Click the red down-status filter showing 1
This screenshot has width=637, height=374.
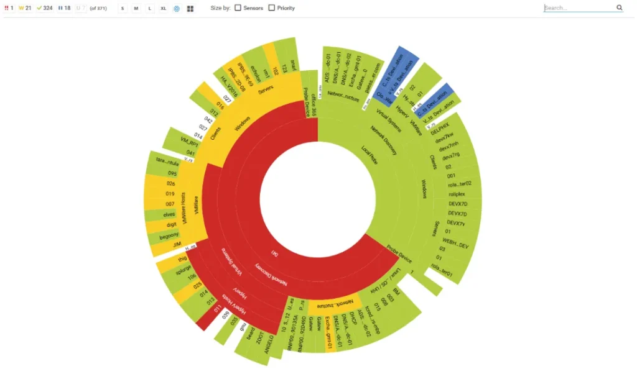(9, 8)
